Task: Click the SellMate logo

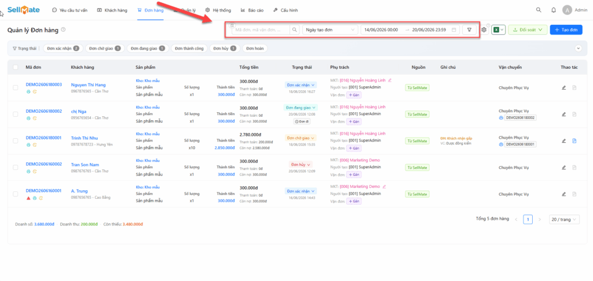Action: click(23, 10)
